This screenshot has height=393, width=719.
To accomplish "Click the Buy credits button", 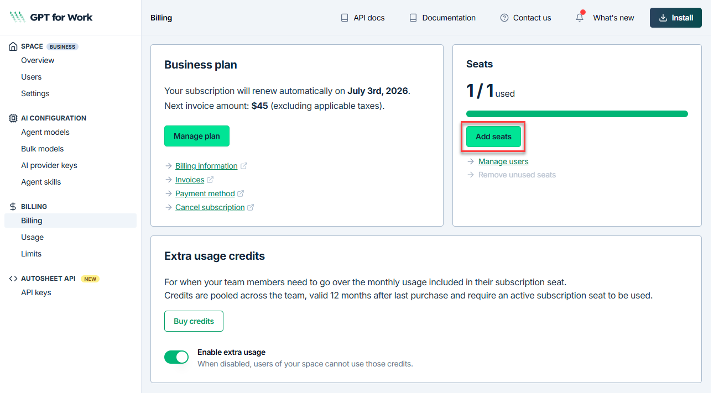I will coord(194,321).
